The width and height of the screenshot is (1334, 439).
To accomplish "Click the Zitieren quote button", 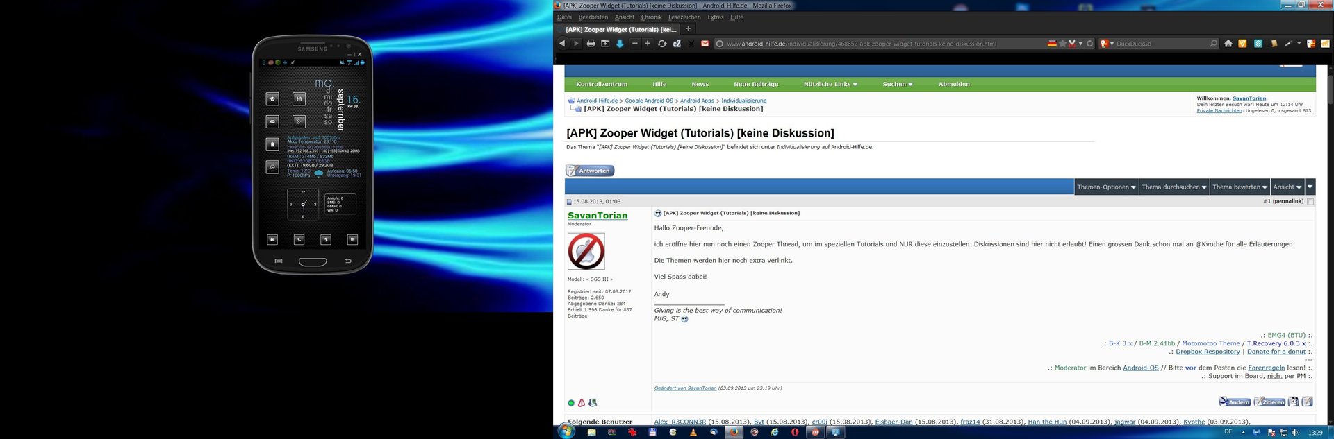I will 1269,402.
